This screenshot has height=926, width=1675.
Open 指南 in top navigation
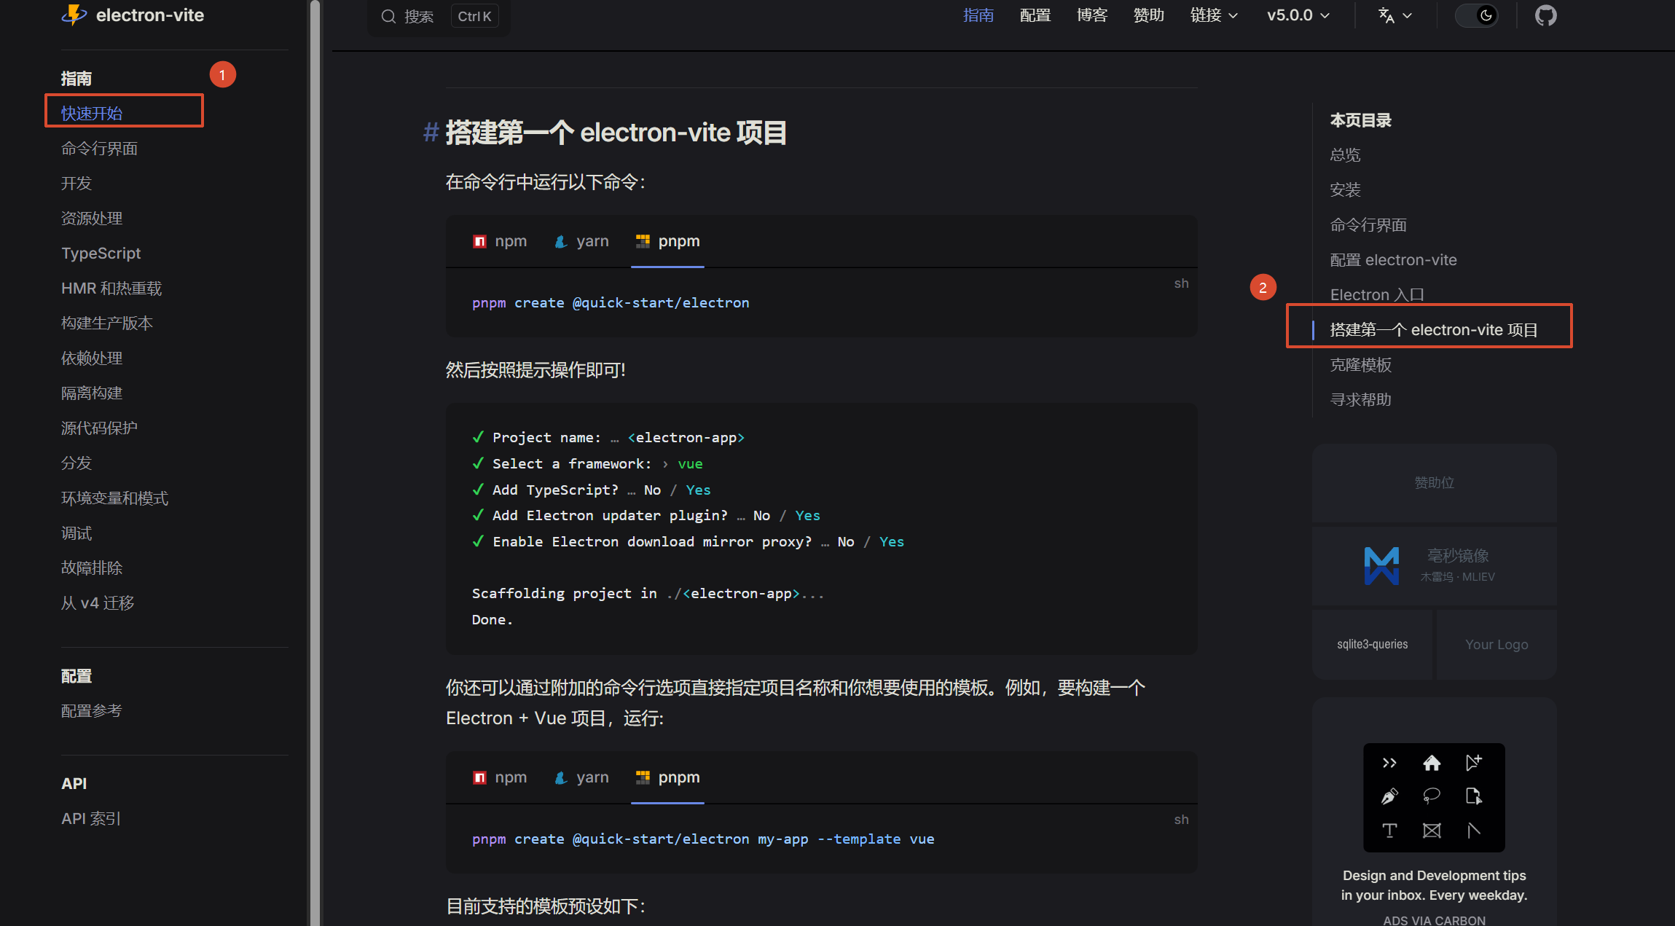978,15
